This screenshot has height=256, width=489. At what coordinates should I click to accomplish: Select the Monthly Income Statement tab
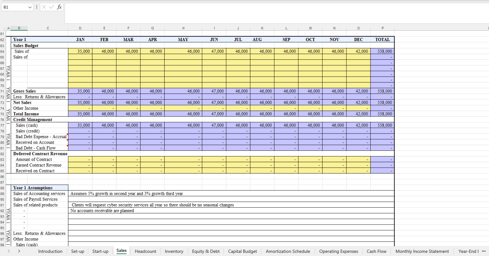[x=422, y=251]
